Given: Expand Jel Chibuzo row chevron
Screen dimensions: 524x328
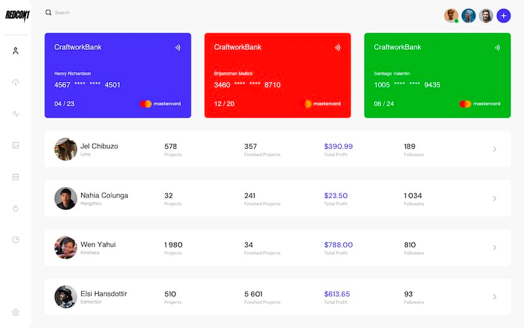Looking at the screenshot, I should coord(495,150).
